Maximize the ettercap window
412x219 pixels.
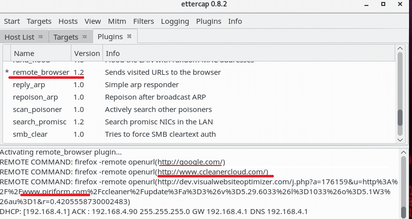(383, 4)
